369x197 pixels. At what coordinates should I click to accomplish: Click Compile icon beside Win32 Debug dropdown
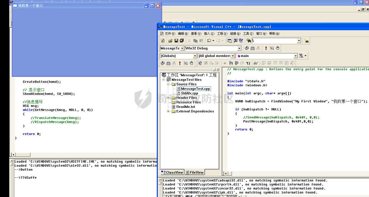247,48
